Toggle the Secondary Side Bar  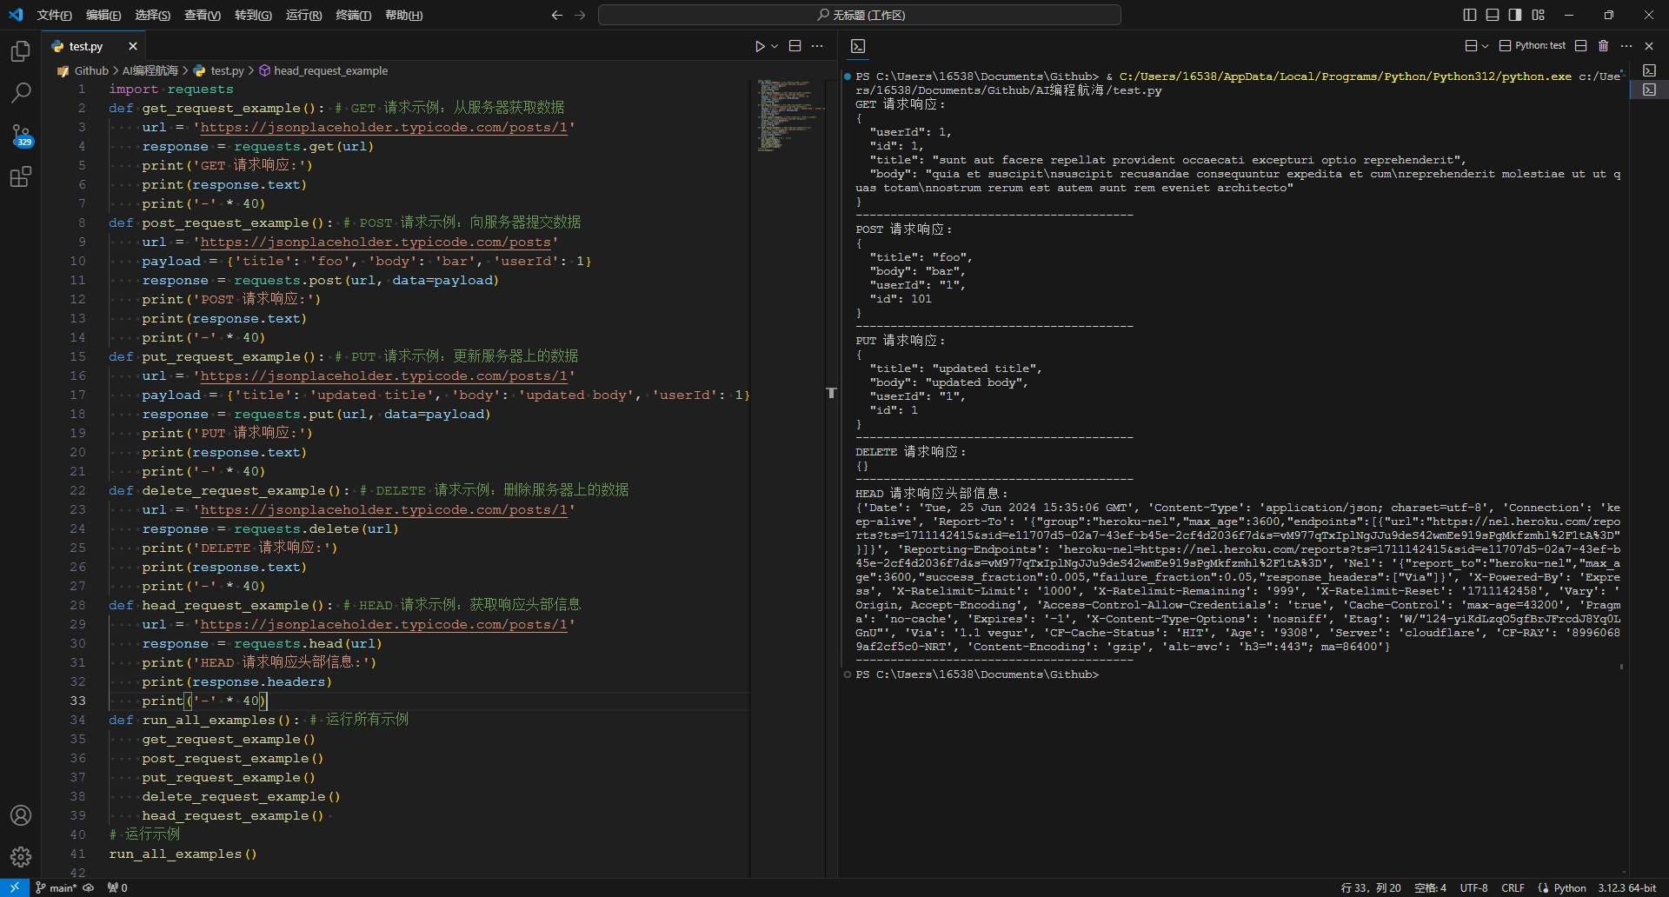point(1515,15)
